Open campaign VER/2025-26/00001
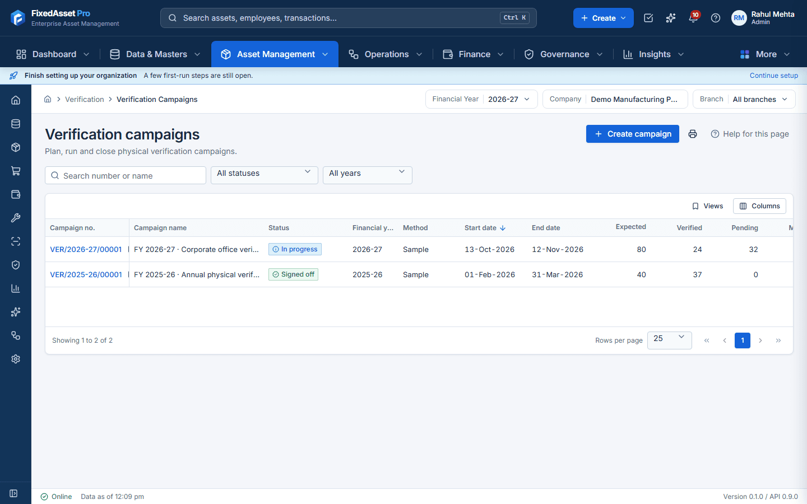The image size is (807, 504). coord(86,274)
